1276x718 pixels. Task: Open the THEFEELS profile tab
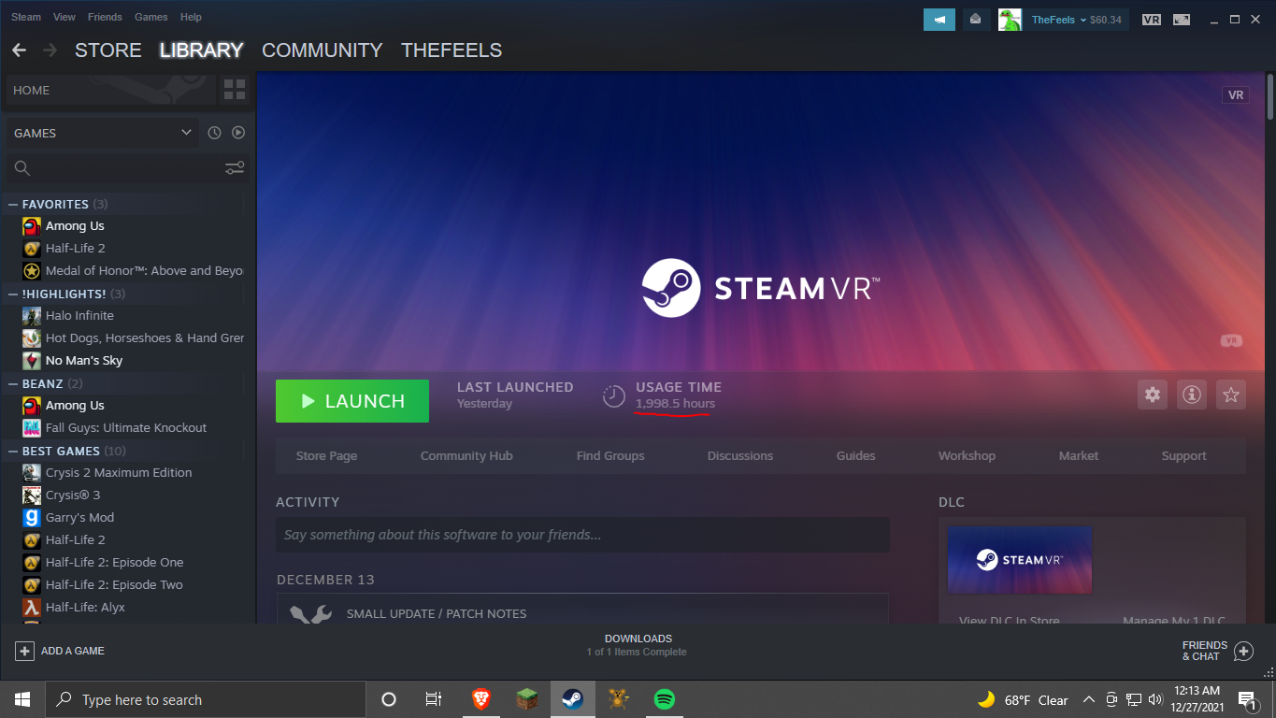(x=452, y=50)
